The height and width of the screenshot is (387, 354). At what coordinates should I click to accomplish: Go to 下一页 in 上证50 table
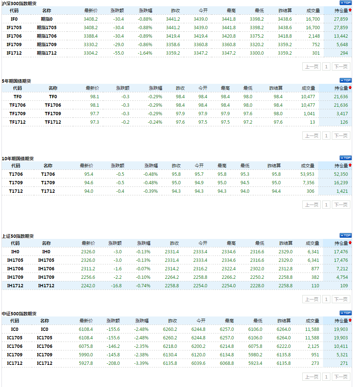pos(341,299)
